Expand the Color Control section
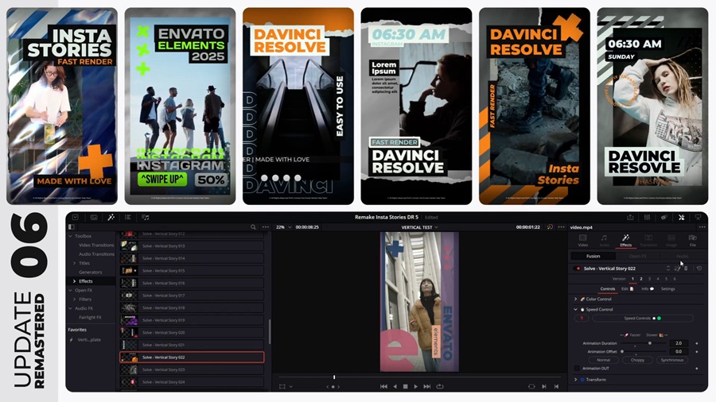 575,299
